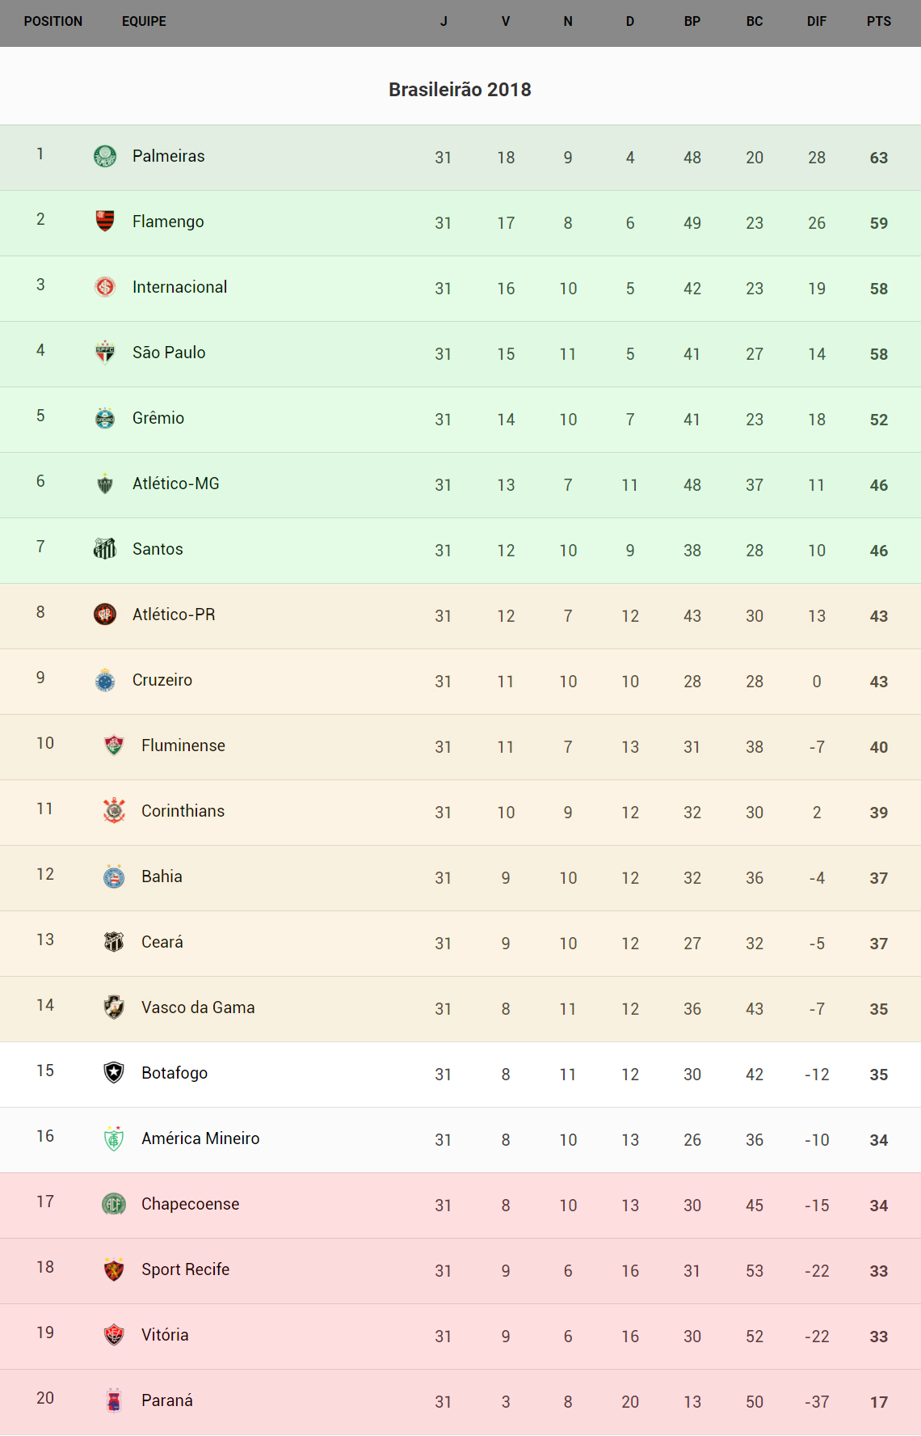
Task: Click the Vasco da Gama crest
Action: tap(114, 1007)
